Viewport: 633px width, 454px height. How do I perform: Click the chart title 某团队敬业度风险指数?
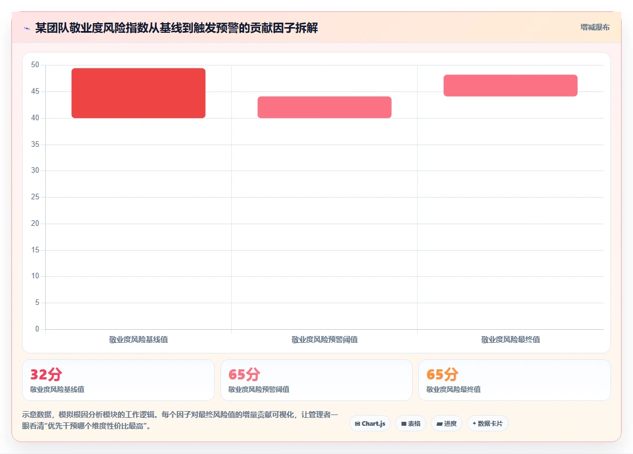coord(176,28)
